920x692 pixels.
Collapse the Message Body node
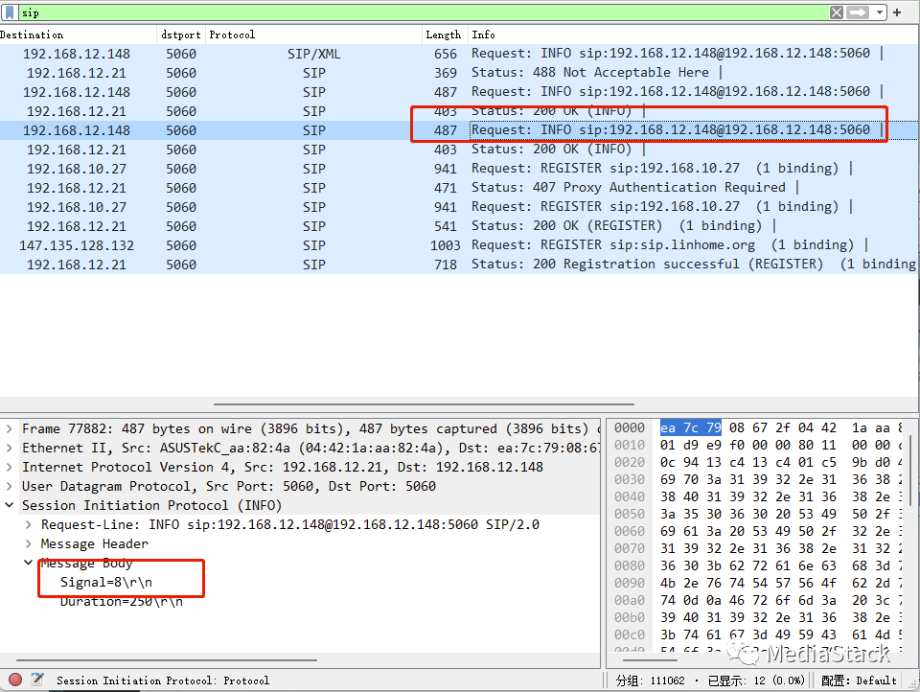29,563
